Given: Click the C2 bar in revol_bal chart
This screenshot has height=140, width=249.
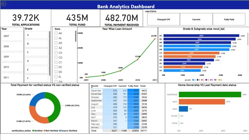Looking at the screenshot, I should point(189,56).
